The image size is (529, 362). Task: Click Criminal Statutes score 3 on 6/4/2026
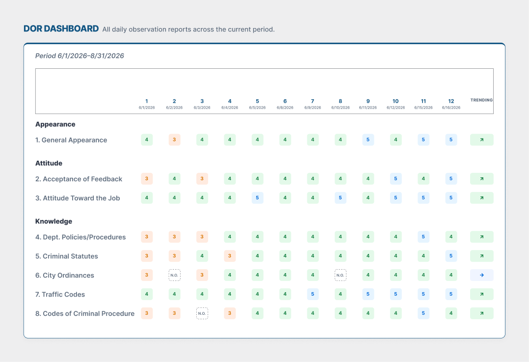coord(230,256)
